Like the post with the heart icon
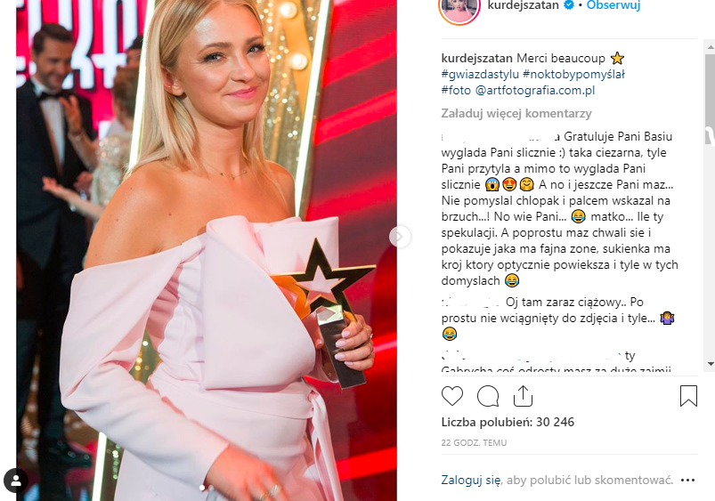Image resolution: width=715 pixels, height=501 pixels. (452, 396)
